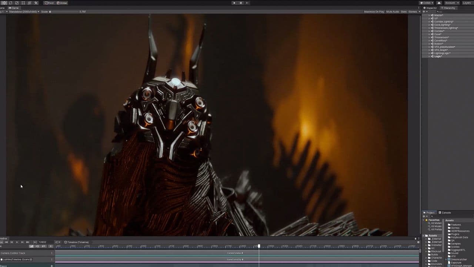Screen dimensions: 474x267
Task: Pause the game with Pause button
Action: [x=241, y=3]
